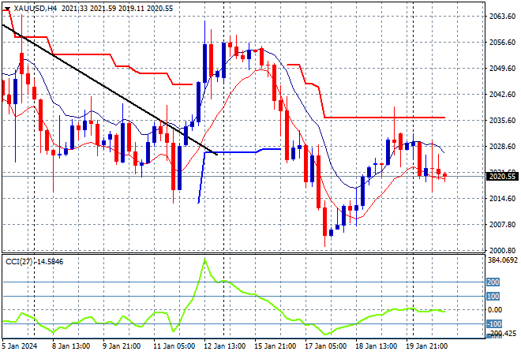Image resolution: width=521 pixels, height=355 pixels.
Task: Select the black descending trendline
Action: pos(110,90)
